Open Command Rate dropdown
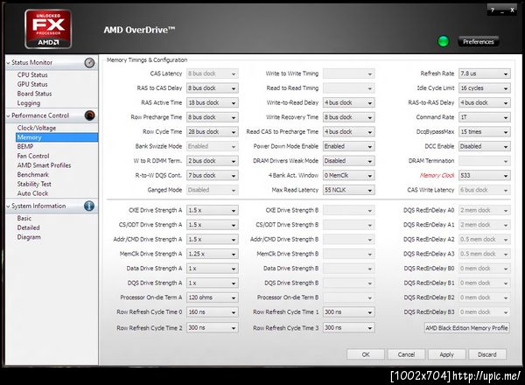 click(485, 117)
